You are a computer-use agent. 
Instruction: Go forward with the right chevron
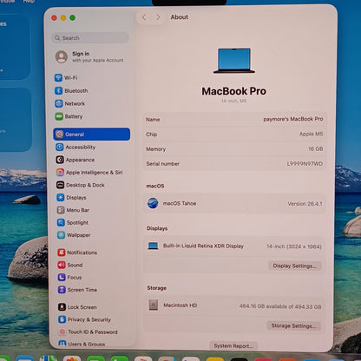point(158,17)
